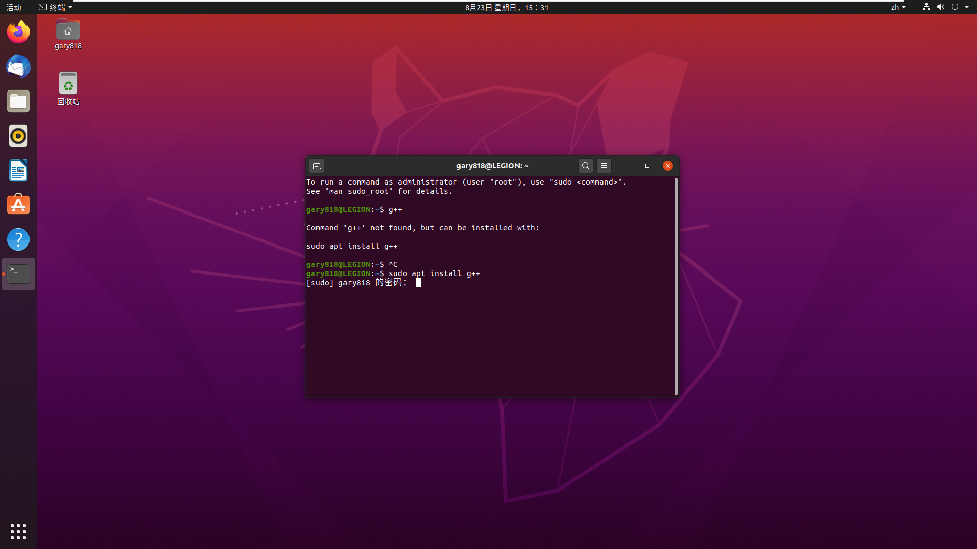Open the date and time notification panel

click(x=507, y=7)
